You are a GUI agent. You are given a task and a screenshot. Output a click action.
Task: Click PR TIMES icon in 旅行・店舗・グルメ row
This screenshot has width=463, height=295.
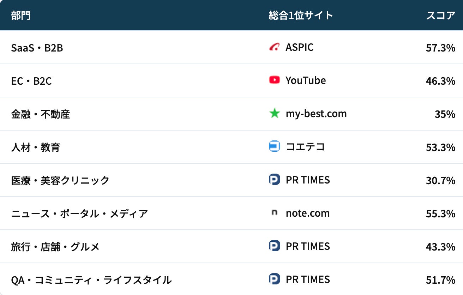click(x=274, y=246)
